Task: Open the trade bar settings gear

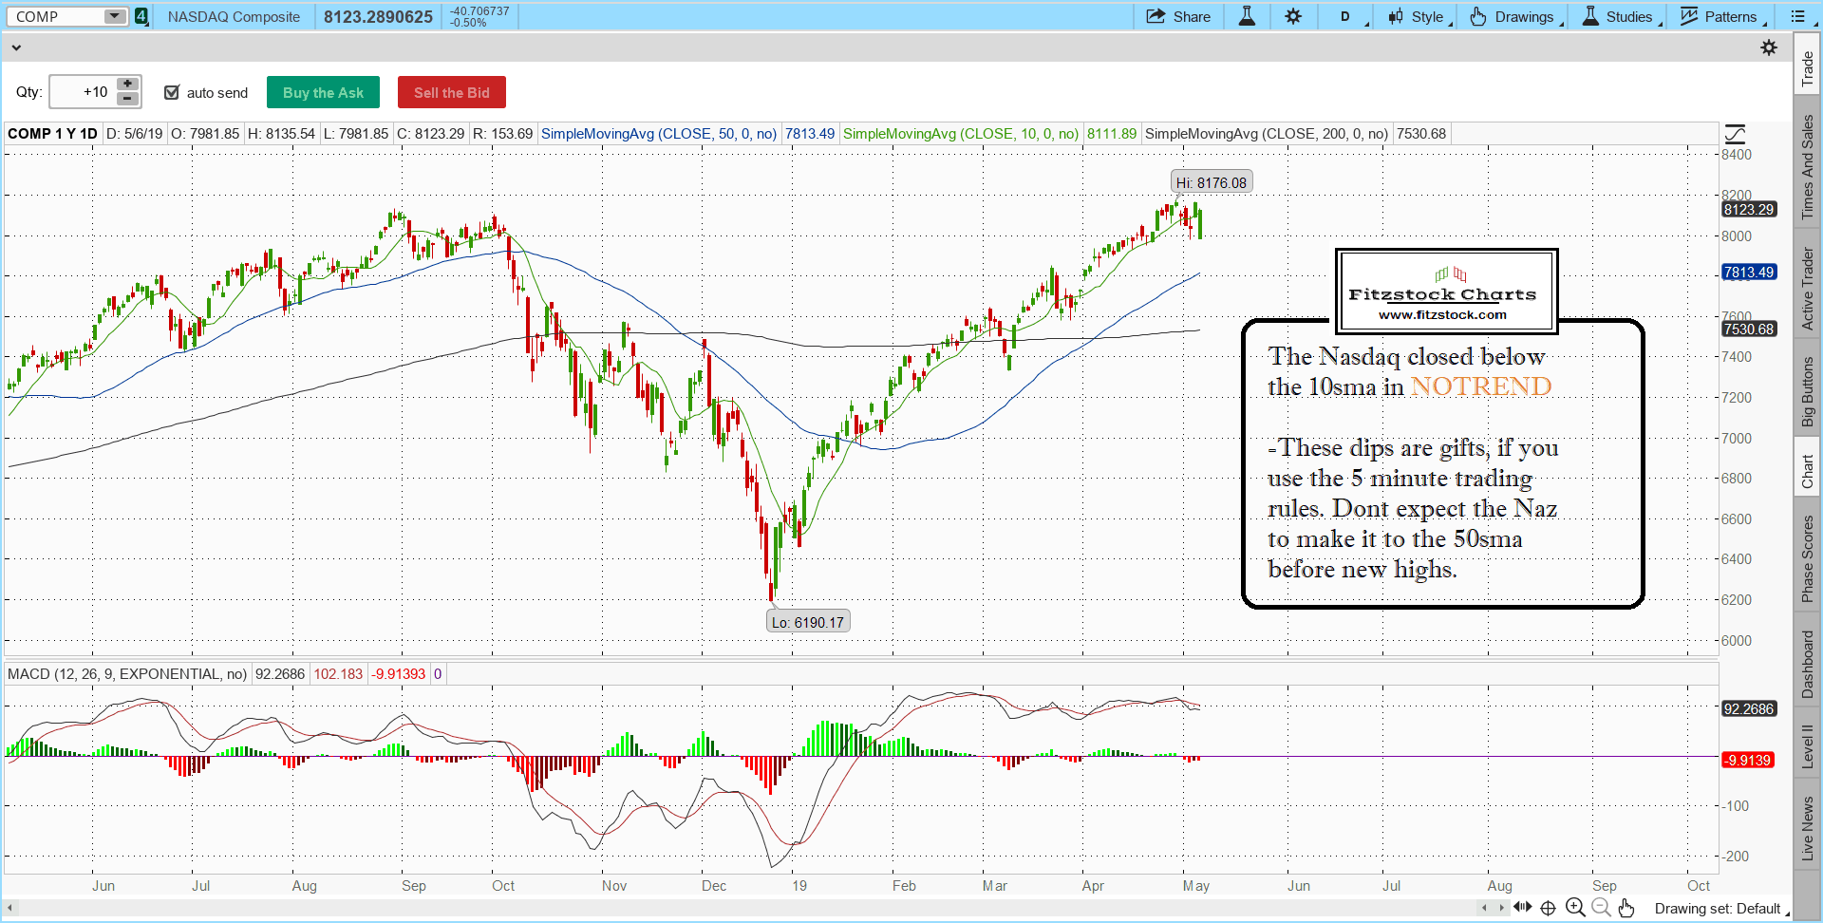Action: coord(1769,47)
